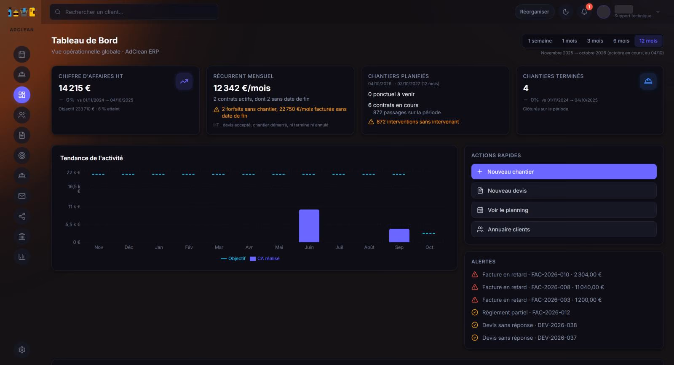Create a Nouveau chantier
Viewport: 674px width, 365px height.
coord(564,172)
